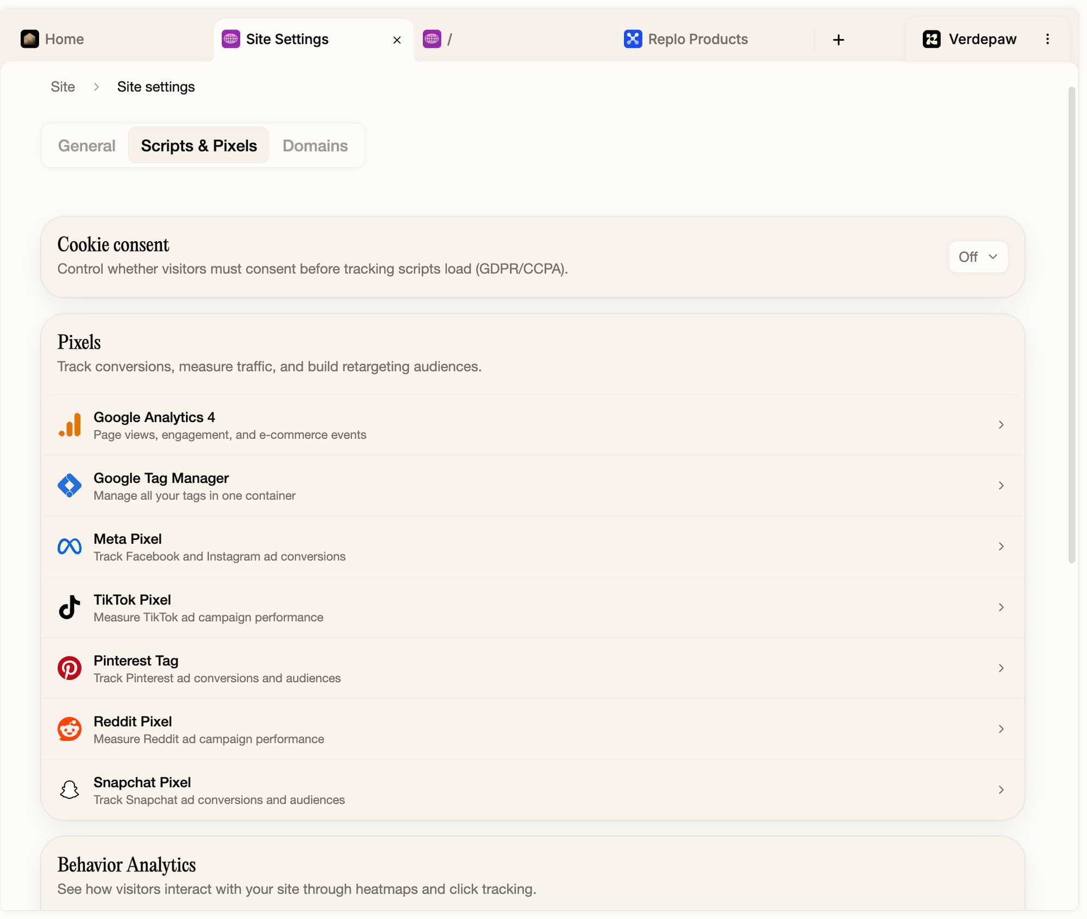
Task: Expand the Google Tag Manager row chevron
Action: point(1001,486)
